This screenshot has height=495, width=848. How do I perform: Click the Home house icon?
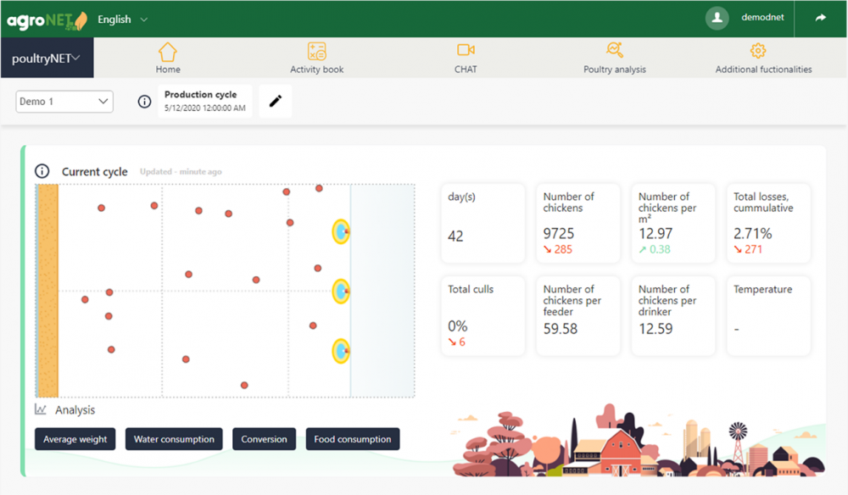click(168, 51)
